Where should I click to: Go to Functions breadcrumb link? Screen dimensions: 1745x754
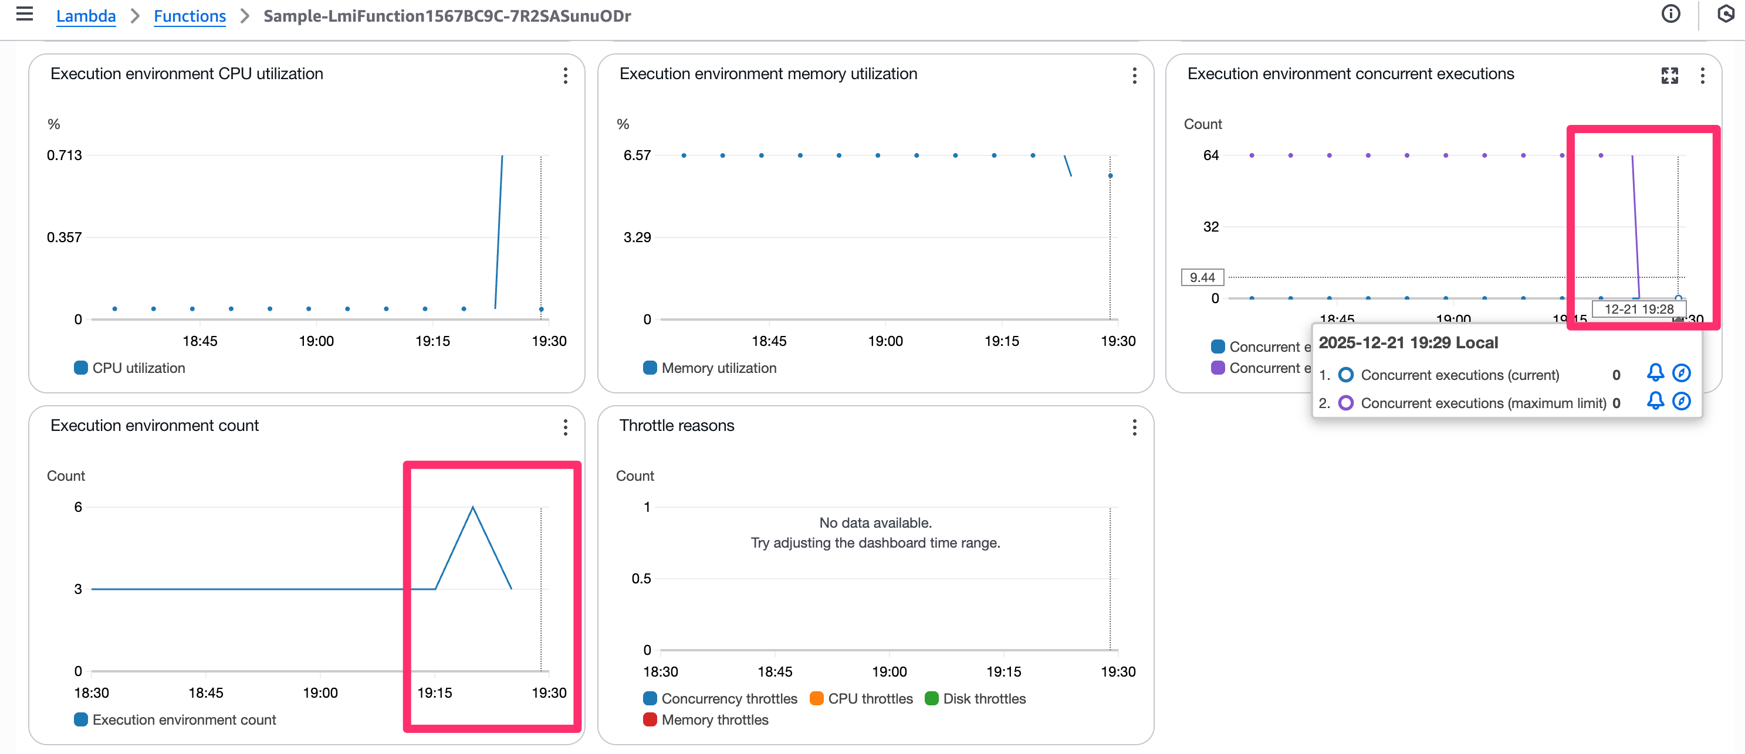(x=190, y=16)
